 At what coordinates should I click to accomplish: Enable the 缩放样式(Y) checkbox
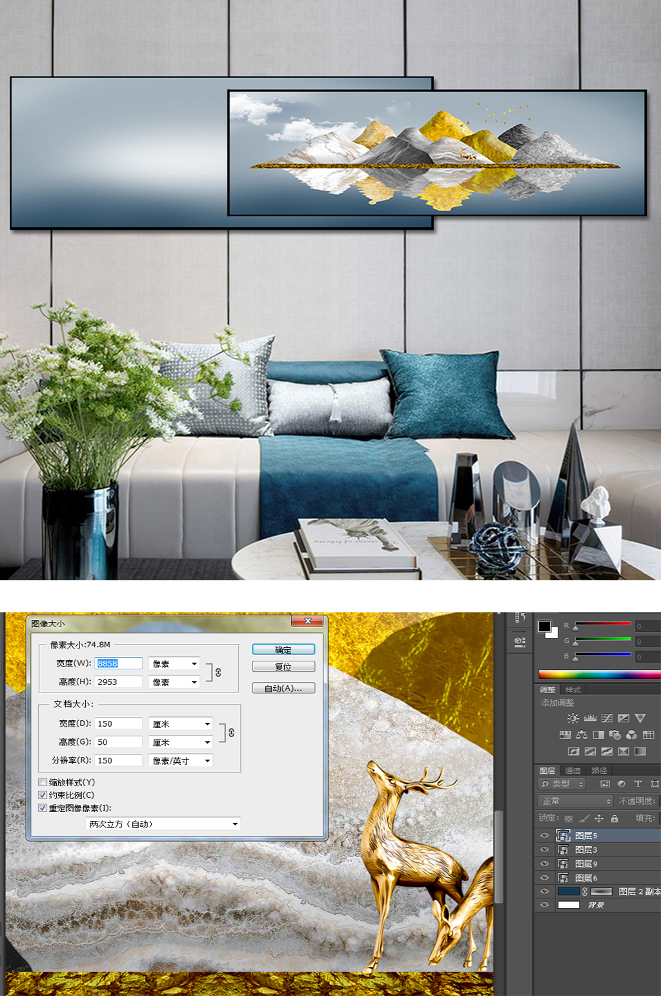(x=43, y=782)
